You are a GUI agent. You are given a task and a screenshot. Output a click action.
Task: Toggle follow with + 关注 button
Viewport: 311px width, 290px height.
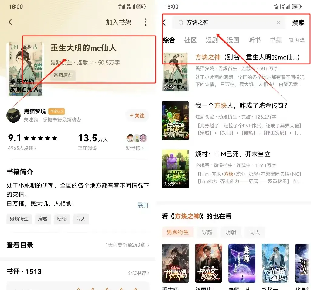(x=137, y=116)
